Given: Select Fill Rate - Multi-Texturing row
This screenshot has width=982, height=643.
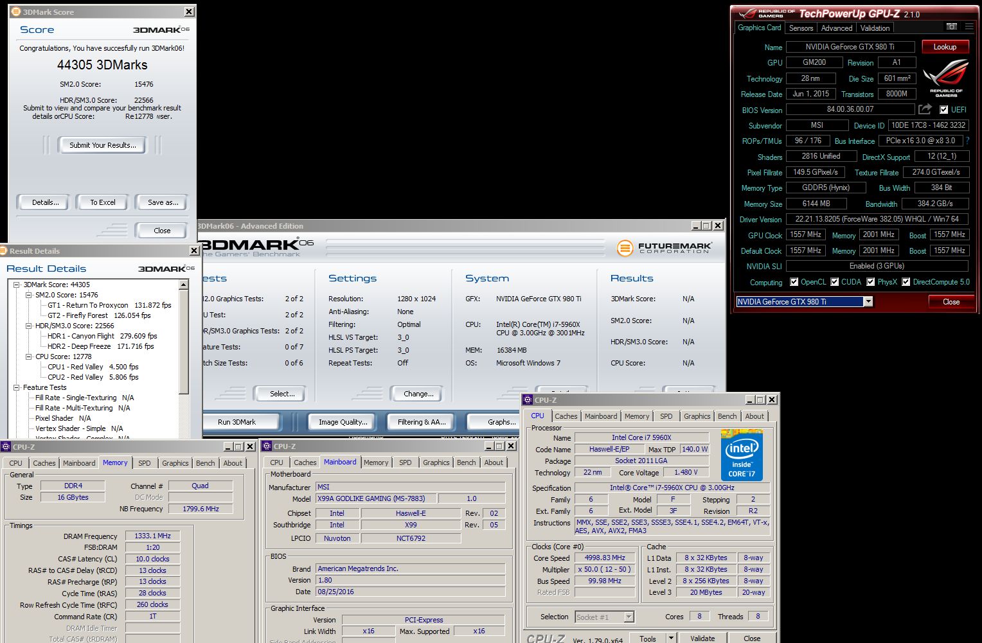Looking at the screenshot, I should click(x=82, y=408).
